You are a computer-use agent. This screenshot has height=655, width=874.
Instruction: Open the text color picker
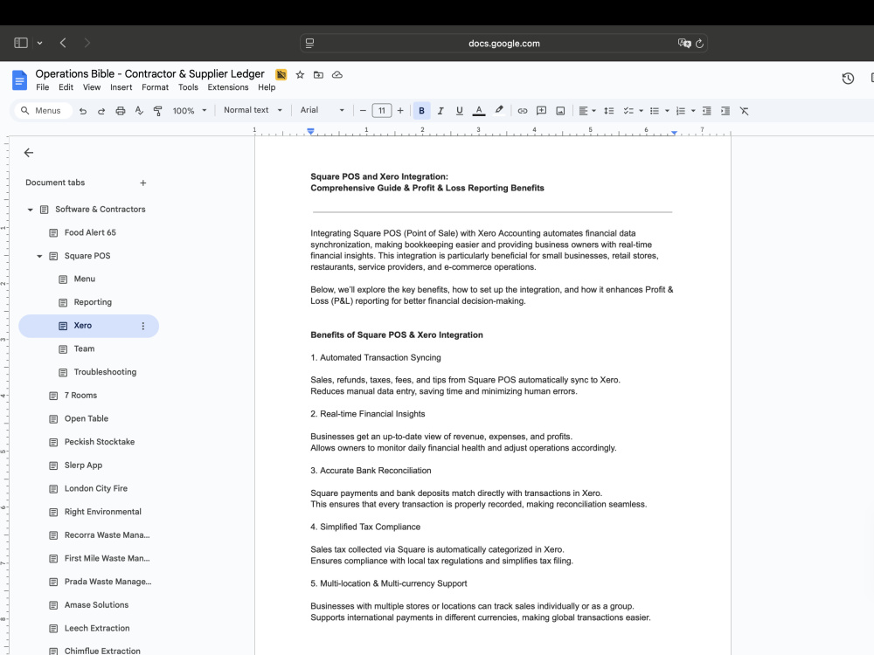(x=478, y=111)
